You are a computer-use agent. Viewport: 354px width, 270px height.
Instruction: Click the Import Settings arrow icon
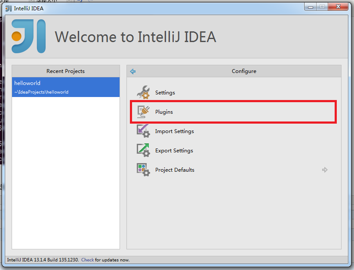point(143,131)
